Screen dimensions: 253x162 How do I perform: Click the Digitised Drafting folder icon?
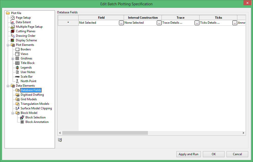point(18,95)
